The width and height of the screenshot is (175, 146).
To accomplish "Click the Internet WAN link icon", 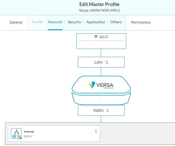I will [16, 134].
